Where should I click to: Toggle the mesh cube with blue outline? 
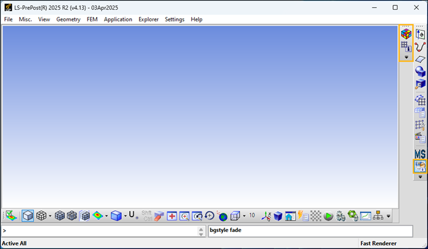click(84, 216)
